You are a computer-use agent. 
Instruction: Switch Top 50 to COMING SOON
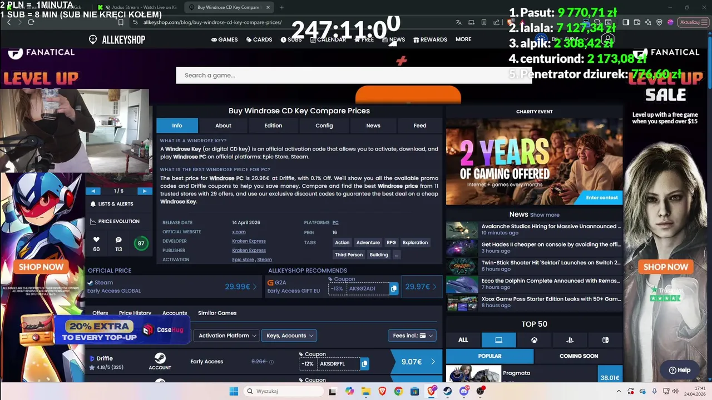578,356
